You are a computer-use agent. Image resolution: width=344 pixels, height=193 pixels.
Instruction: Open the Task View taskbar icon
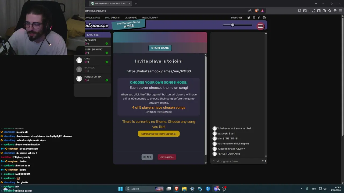click(x=169, y=189)
